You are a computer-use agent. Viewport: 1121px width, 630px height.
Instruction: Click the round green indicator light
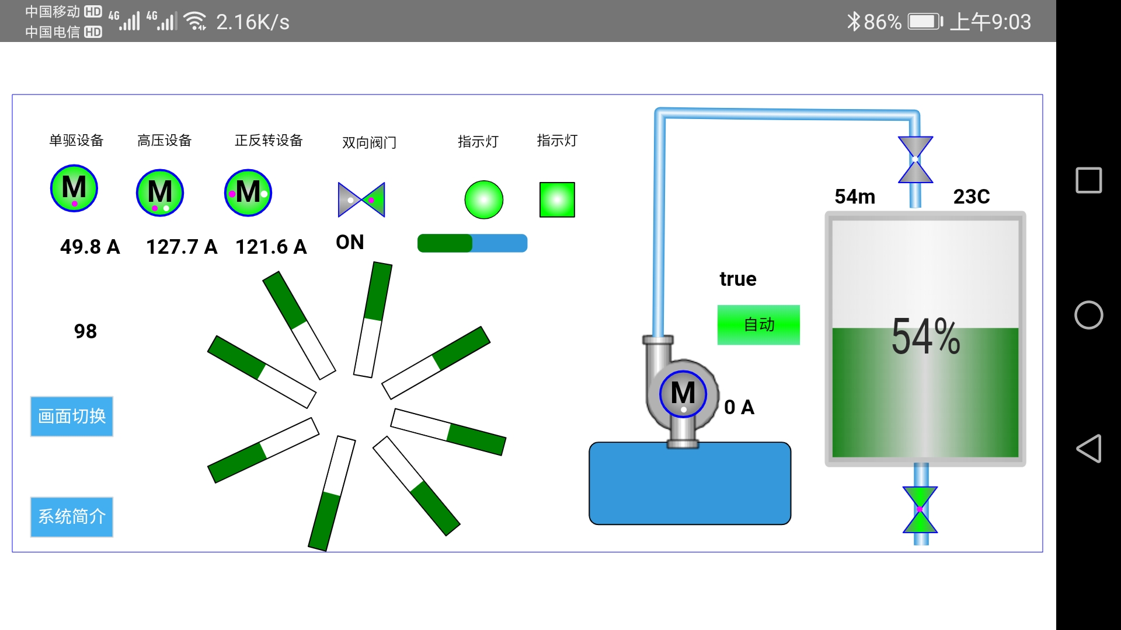click(x=483, y=199)
